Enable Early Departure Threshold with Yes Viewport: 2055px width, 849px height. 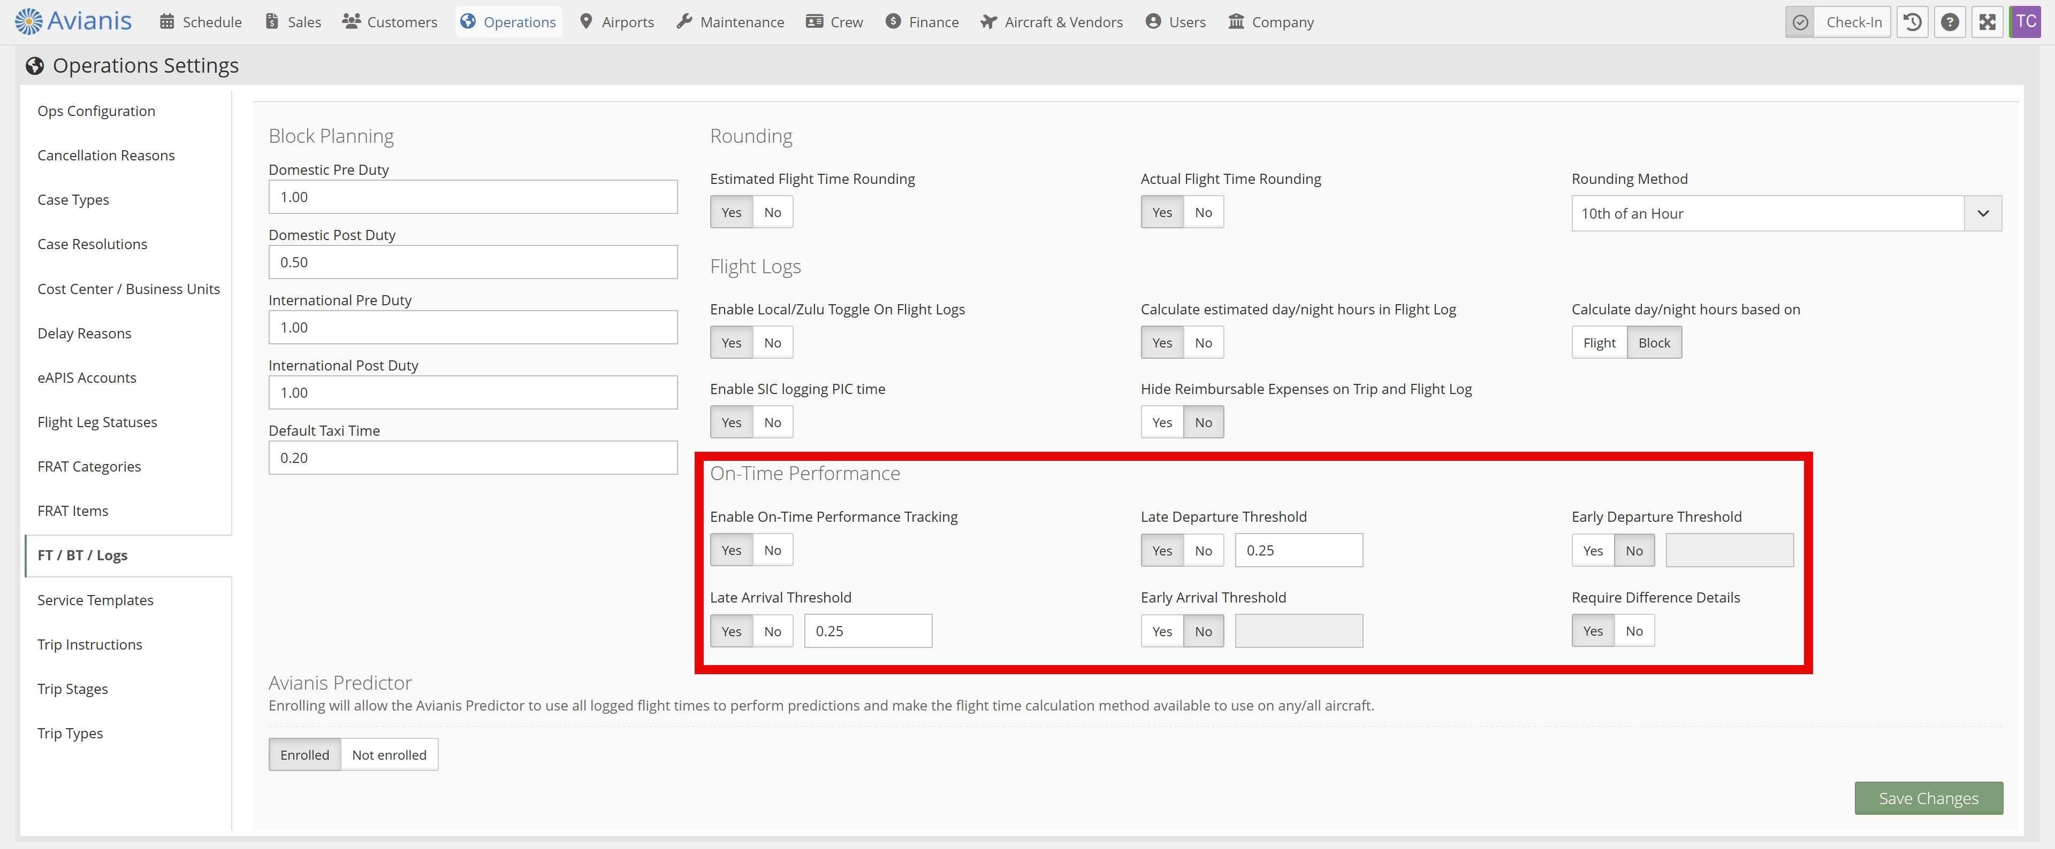pos(1592,551)
